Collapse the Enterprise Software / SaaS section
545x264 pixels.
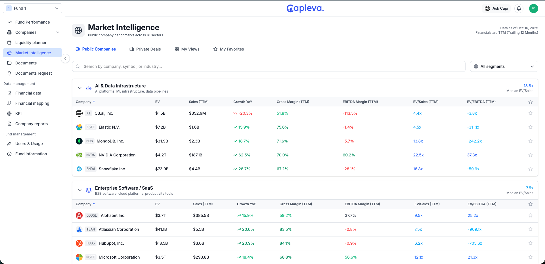[x=80, y=190]
